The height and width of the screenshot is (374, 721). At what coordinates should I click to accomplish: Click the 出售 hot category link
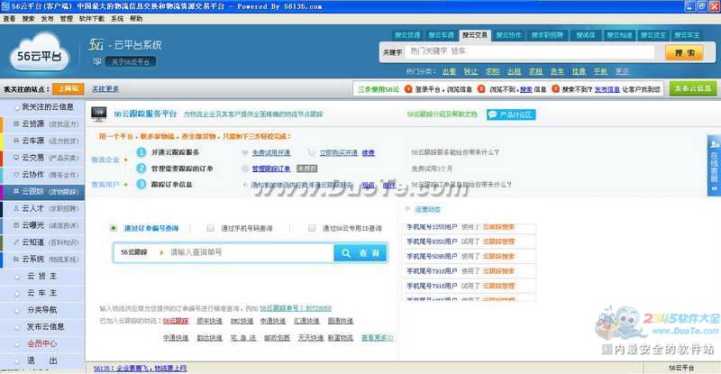click(x=449, y=71)
